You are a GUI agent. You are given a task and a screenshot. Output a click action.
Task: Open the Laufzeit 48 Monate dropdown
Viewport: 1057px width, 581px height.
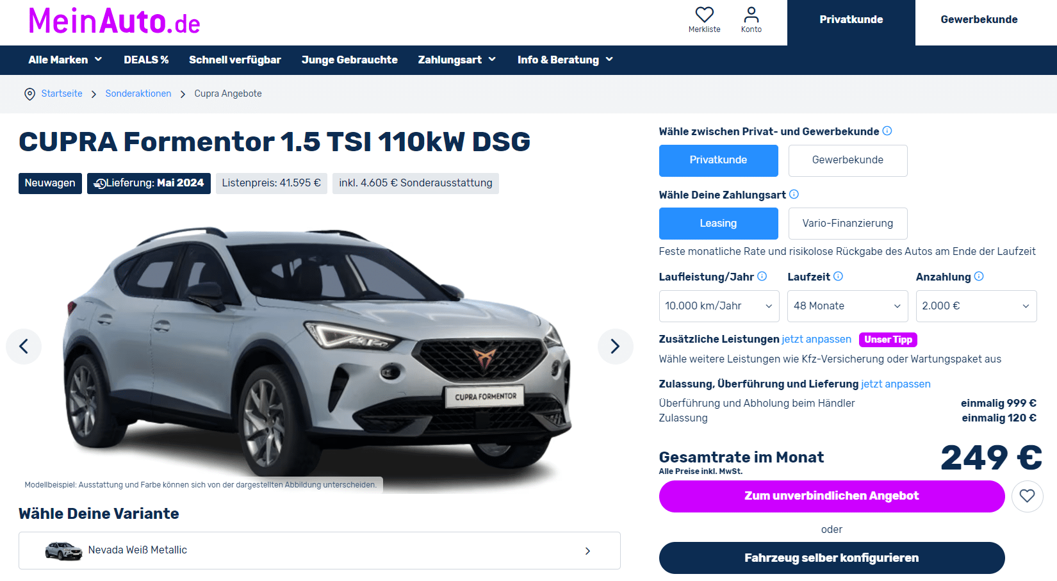[848, 306]
